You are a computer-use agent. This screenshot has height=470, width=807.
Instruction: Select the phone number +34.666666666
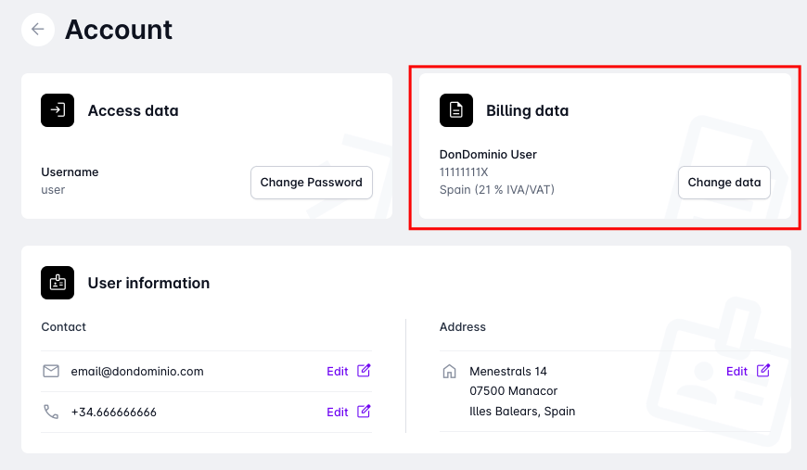(114, 413)
